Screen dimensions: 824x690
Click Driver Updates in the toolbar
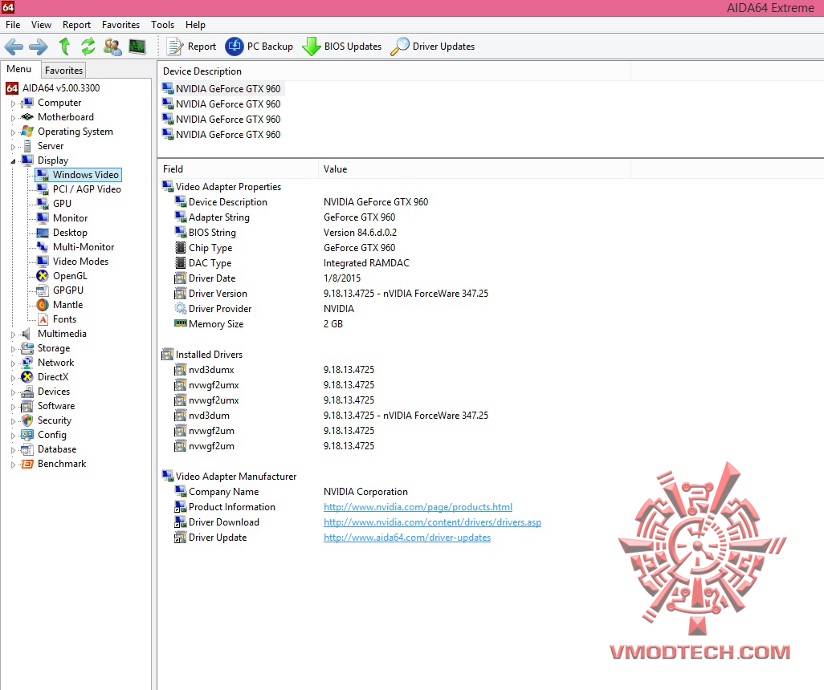coord(433,47)
